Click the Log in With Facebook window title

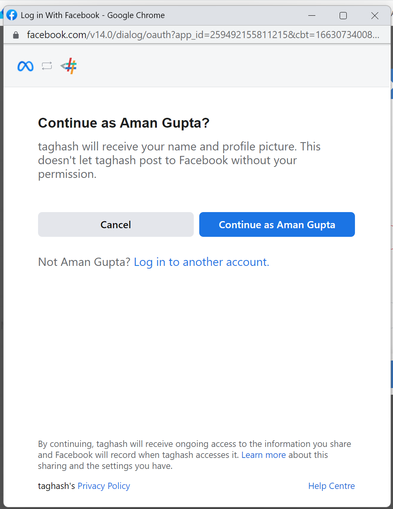(x=93, y=15)
